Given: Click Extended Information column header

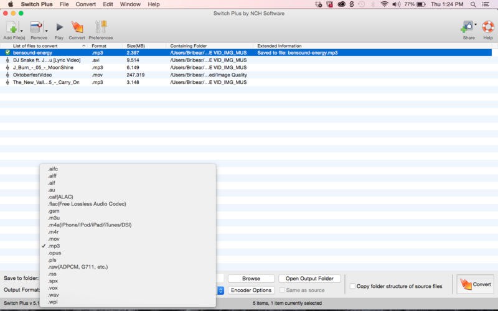Looking at the screenshot, I should (x=373, y=45).
